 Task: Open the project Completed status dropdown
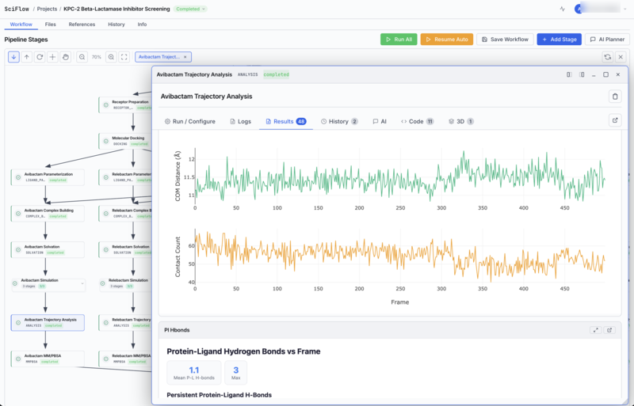coord(190,9)
